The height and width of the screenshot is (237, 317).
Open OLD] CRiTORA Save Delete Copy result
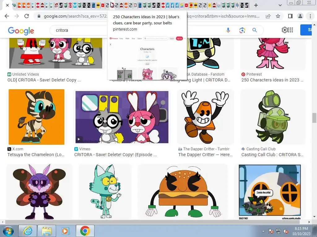pyautogui.click(x=44, y=80)
